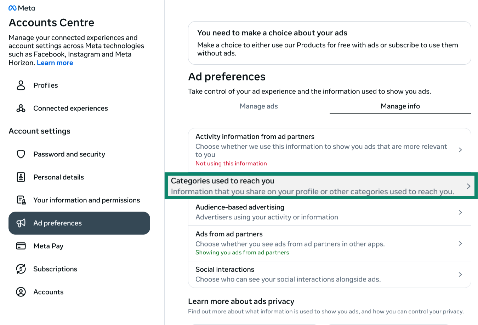The width and height of the screenshot is (478, 325).
Task: Click the Ad preferences megaphone icon
Action: (21, 223)
